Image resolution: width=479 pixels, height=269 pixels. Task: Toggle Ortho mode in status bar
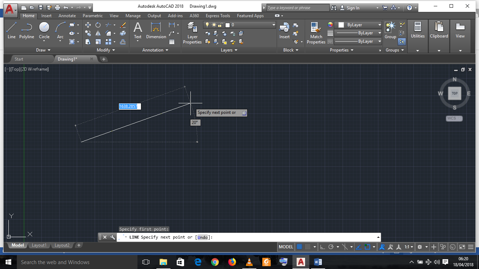[323, 247]
